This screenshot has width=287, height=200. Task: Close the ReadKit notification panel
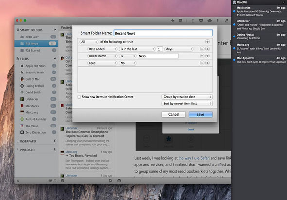coord(283,2)
